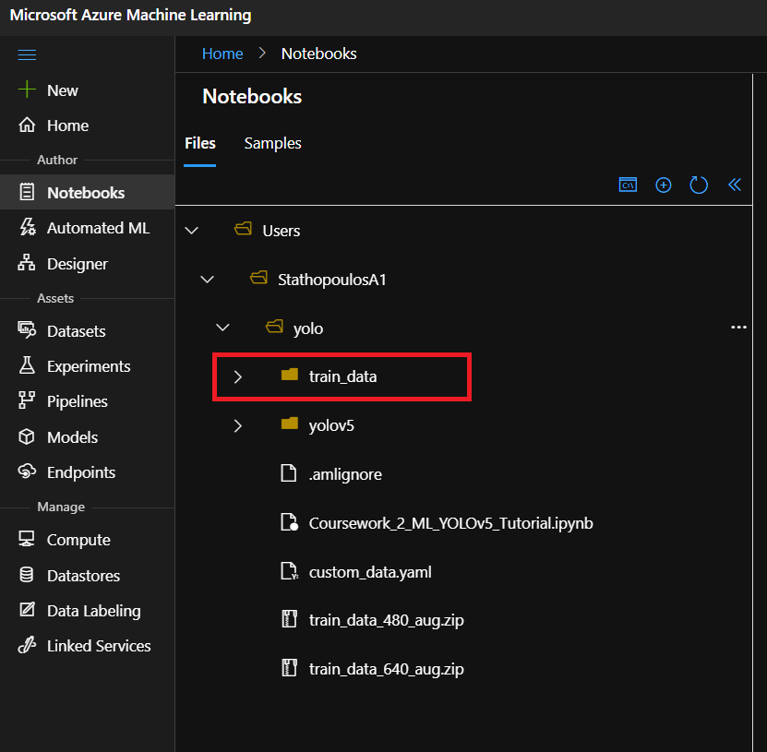Select the train_data folder name

click(x=343, y=377)
